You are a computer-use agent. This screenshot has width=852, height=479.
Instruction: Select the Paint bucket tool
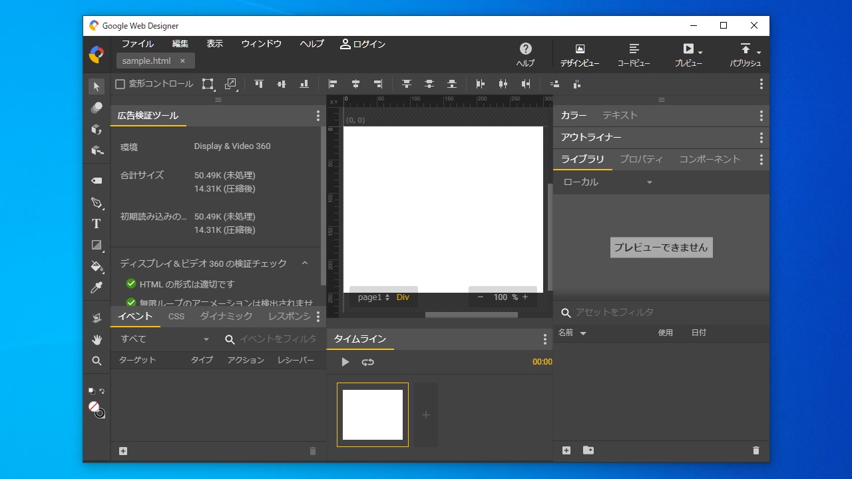click(97, 266)
